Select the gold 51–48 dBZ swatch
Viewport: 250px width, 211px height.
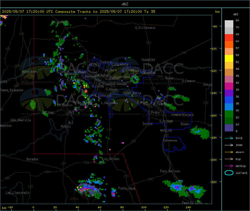pos(229,65)
